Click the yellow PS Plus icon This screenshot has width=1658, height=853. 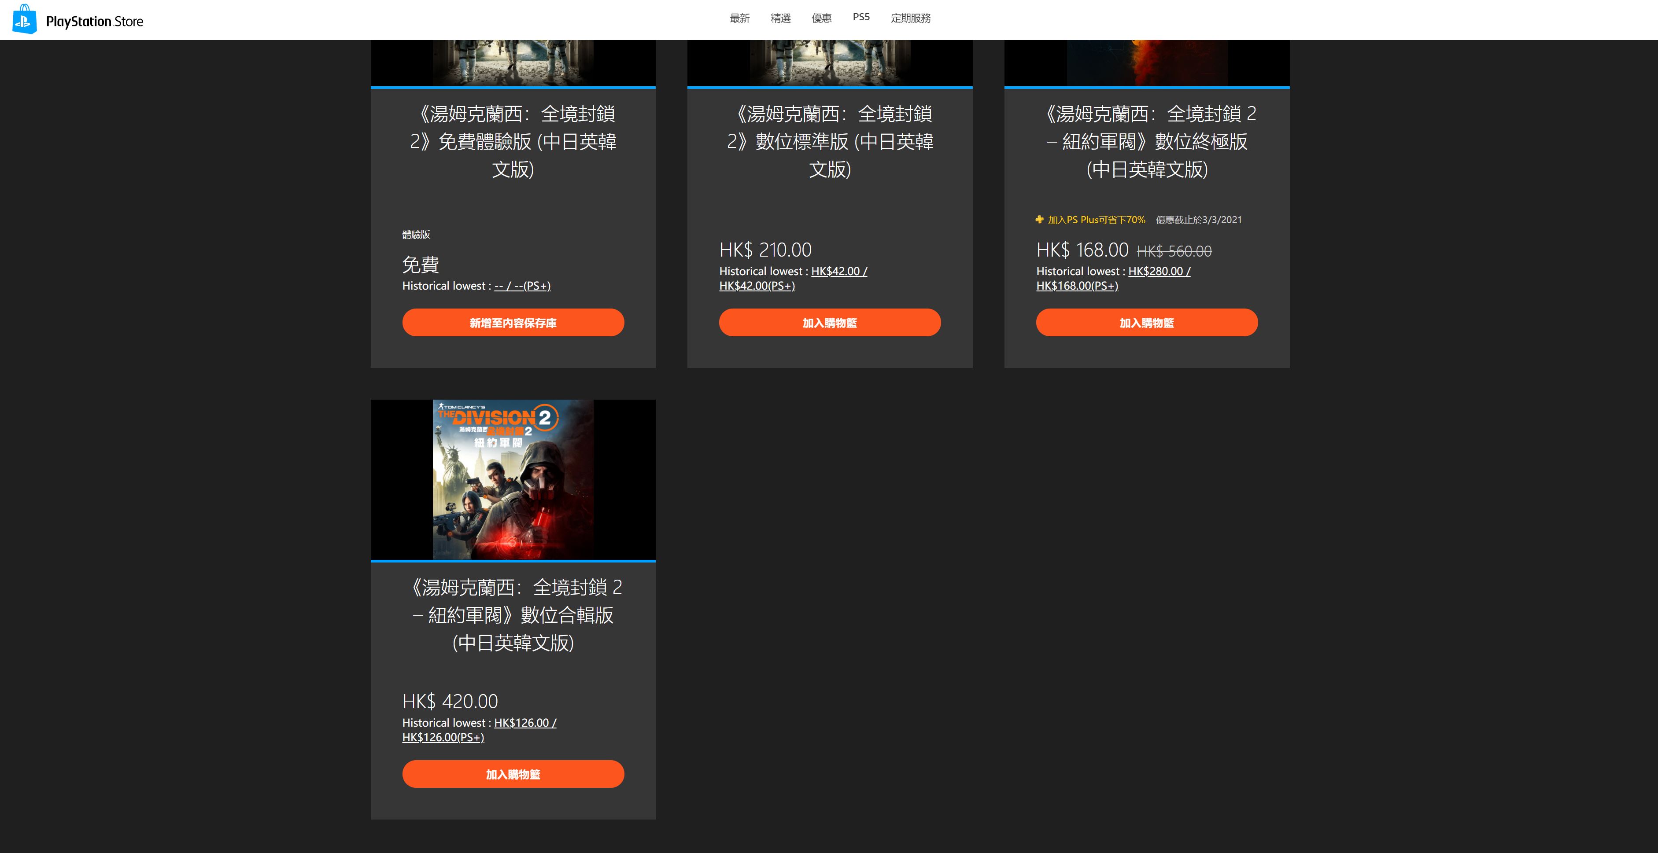pyautogui.click(x=1039, y=219)
